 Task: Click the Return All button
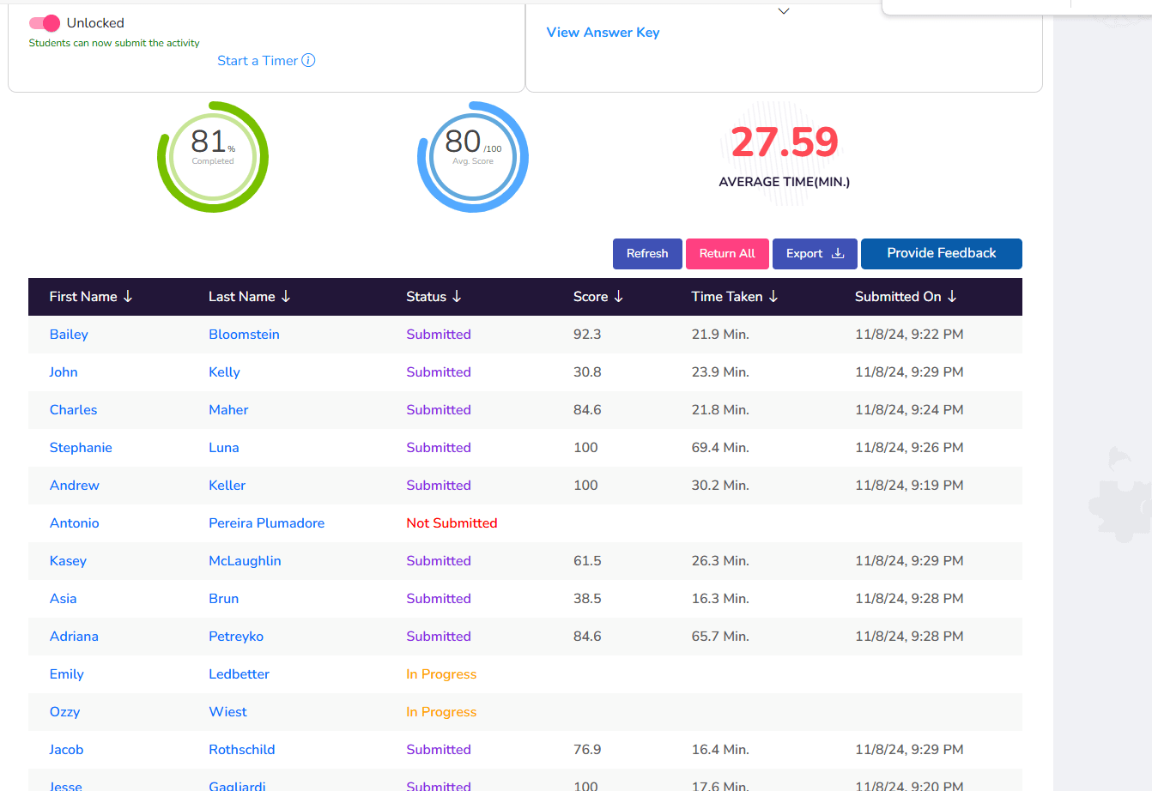pos(727,254)
